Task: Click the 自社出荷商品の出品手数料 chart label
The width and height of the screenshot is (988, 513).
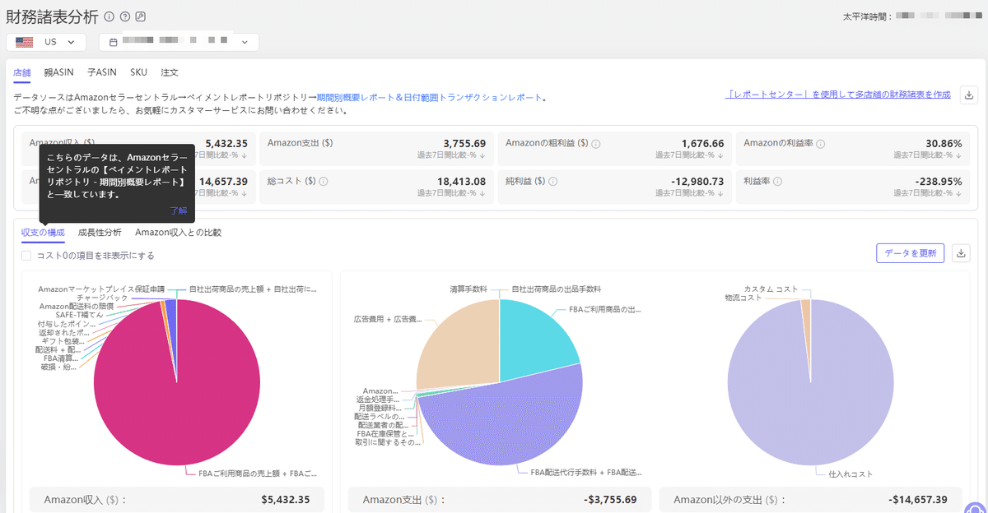Action: 557,289
